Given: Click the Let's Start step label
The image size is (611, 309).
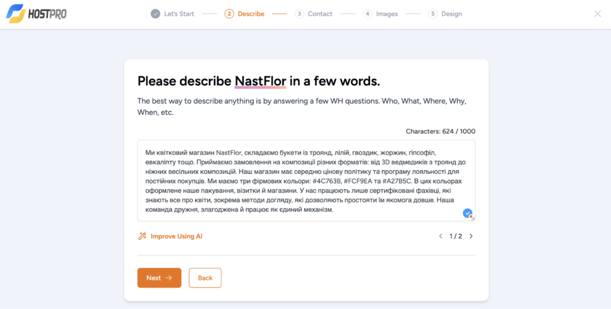Looking at the screenshot, I should [179, 14].
